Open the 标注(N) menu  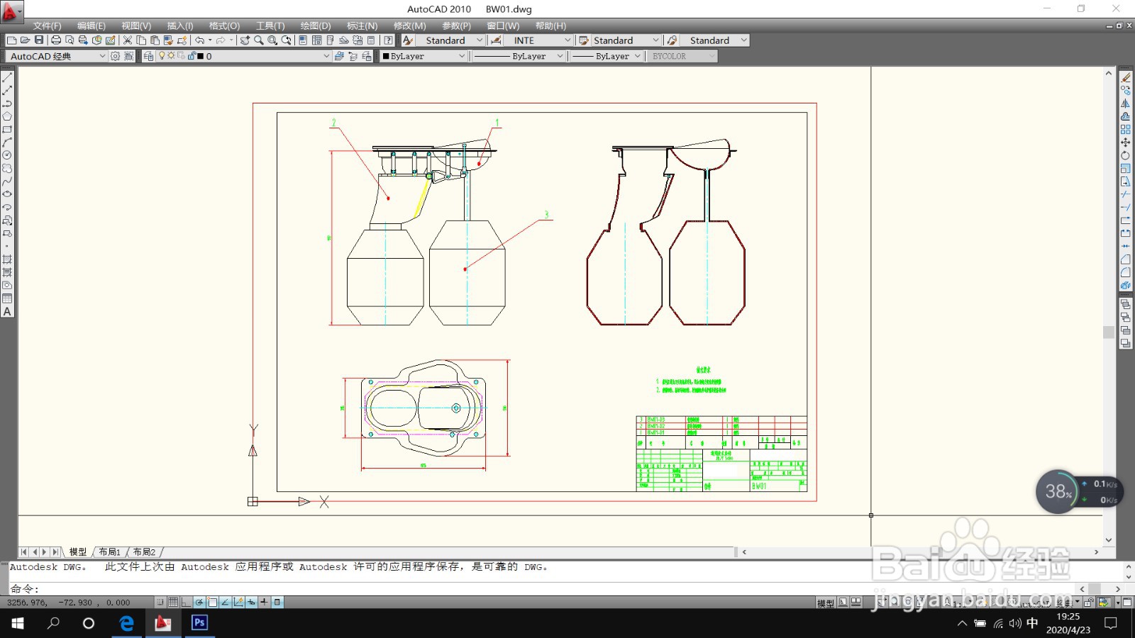(x=362, y=26)
